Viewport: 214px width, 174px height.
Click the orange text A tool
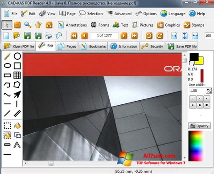point(49,25)
